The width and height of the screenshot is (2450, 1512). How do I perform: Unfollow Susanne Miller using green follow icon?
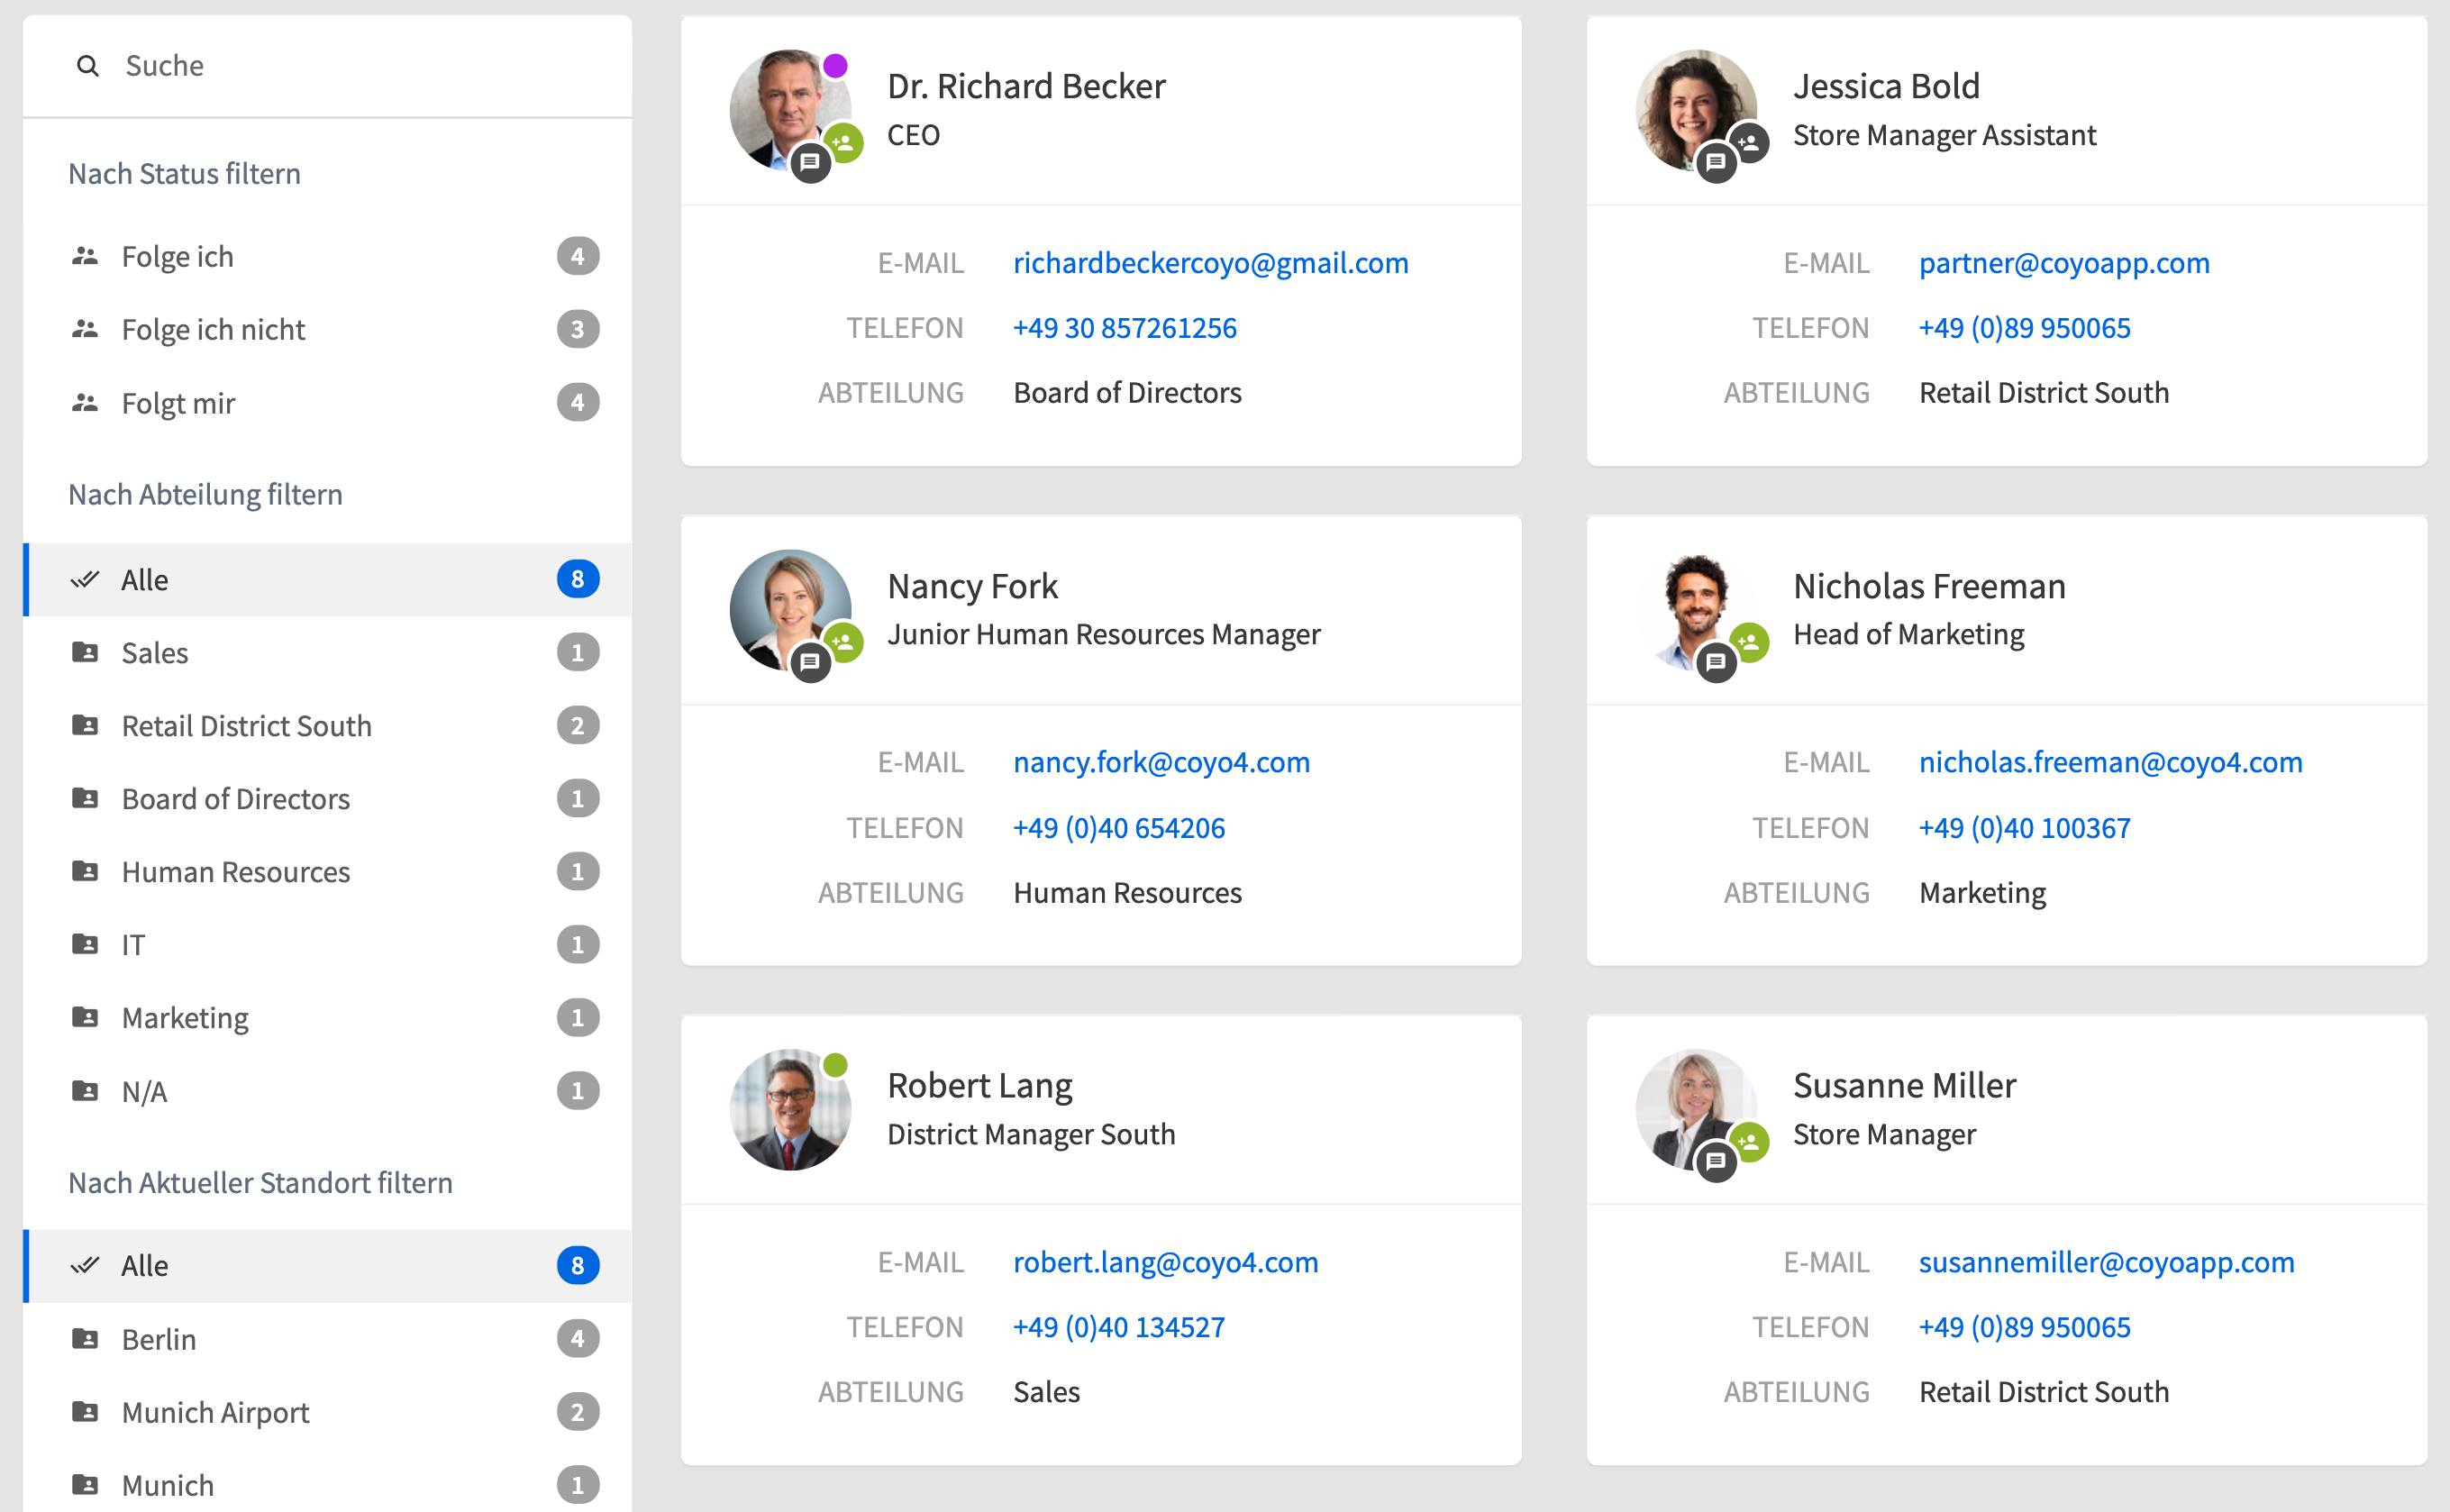[x=1749, y=1142]
